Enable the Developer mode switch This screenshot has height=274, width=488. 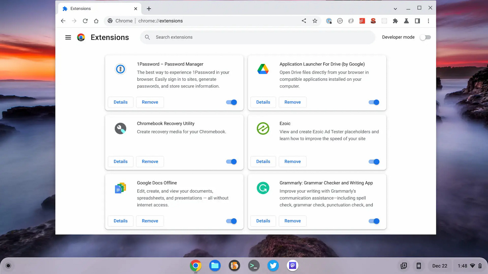point(425,37)
